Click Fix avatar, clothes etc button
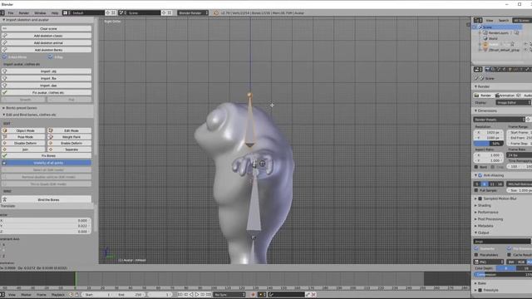 (x=47, y=92)
